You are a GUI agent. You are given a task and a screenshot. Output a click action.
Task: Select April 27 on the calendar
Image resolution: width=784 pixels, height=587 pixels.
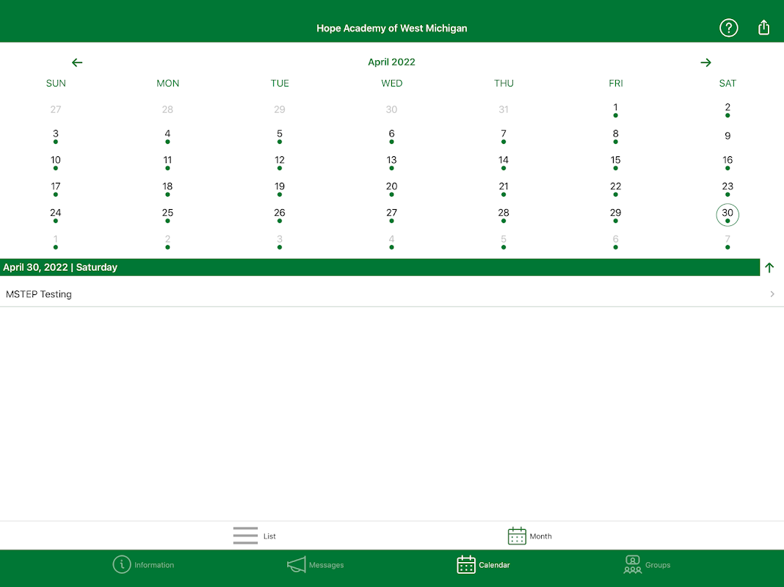tap(391, 215)
